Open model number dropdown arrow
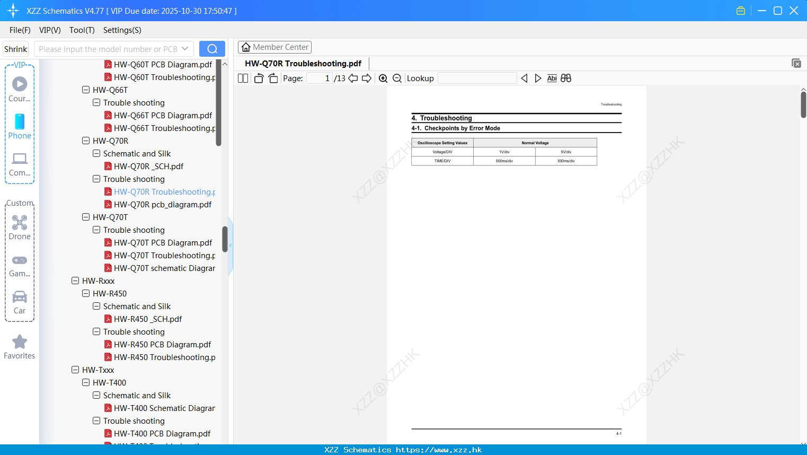 point(185,49)
